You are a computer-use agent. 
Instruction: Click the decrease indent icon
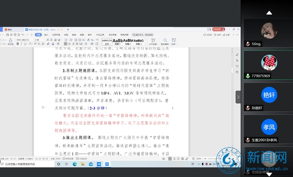(76, 40)
